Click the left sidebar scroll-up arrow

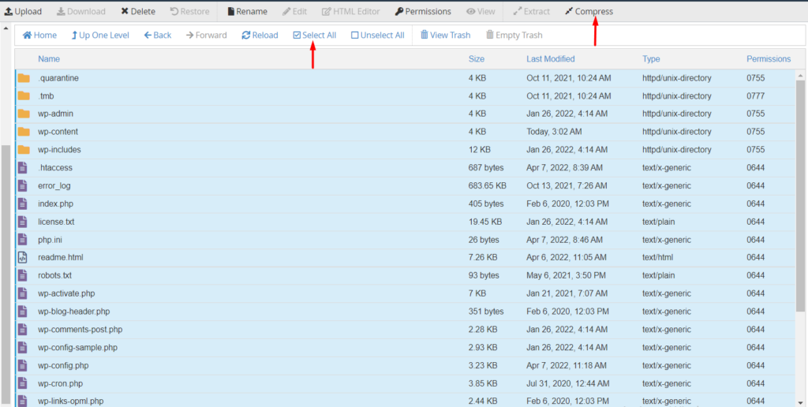tap(6, 28)
